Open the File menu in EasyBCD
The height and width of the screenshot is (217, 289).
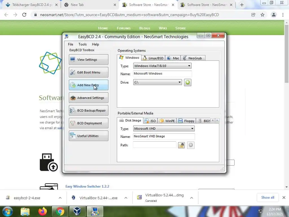coord(70,44)
